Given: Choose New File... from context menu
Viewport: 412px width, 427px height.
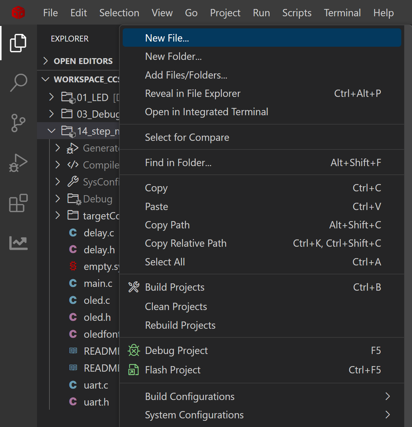Looking at the screenshot, I should tap(262, 38).
